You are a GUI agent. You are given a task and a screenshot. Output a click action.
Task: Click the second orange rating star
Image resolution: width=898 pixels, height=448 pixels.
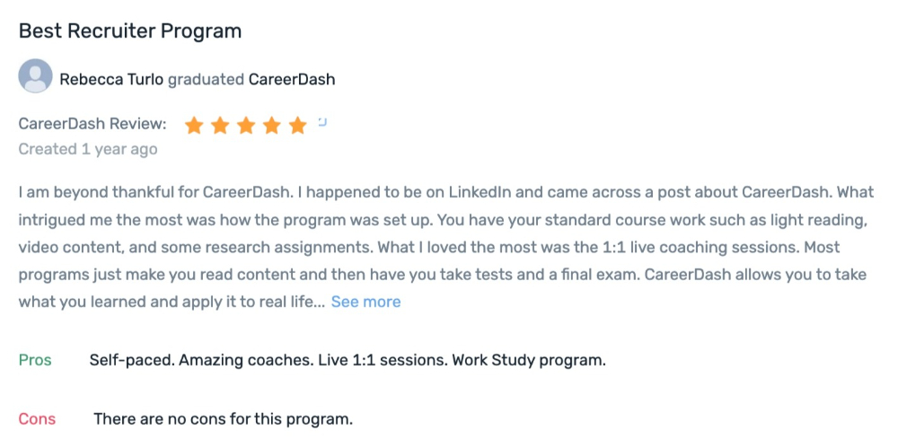coord(220,125)
